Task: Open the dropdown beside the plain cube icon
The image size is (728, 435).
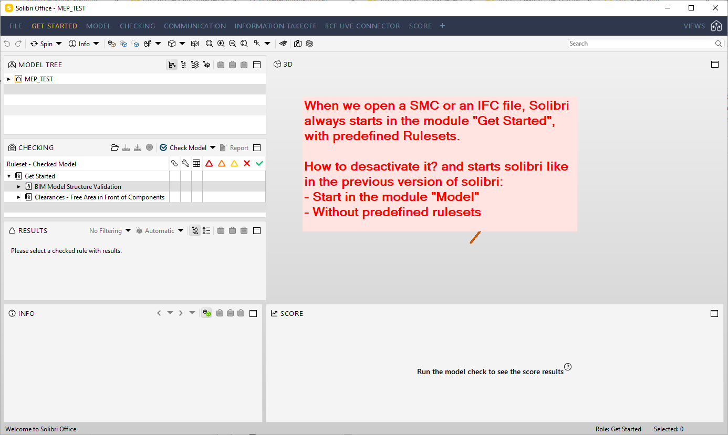Action: (x=182, y=44)
